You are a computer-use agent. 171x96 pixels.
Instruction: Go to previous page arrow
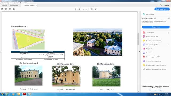point(75,9)
